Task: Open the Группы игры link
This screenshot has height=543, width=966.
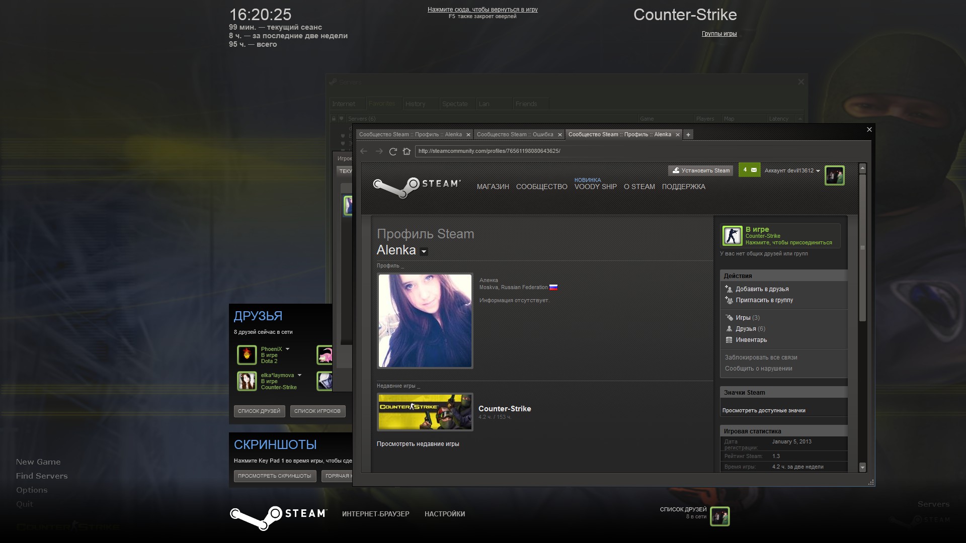Action: click(719, 34)
